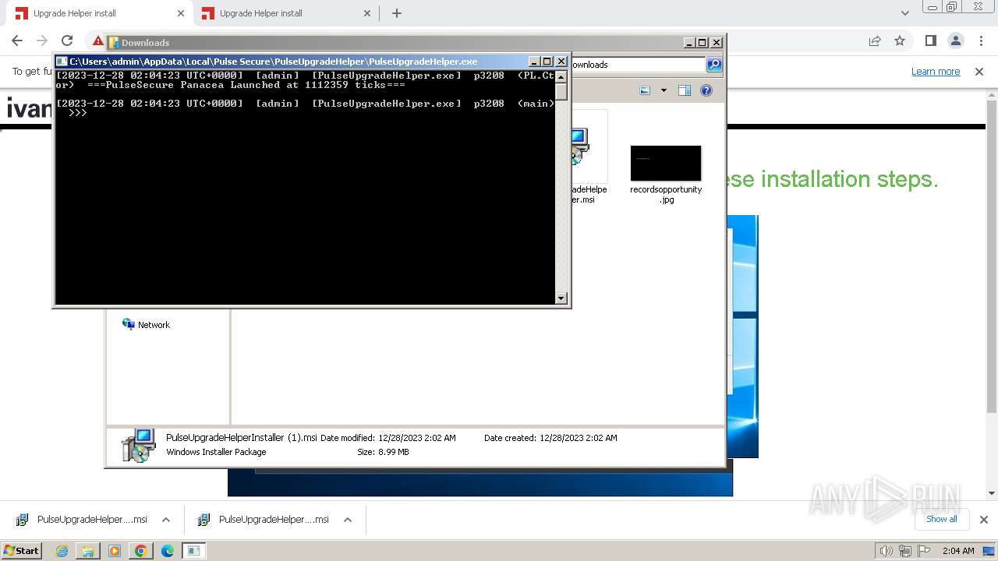Click the console window system menu icon

click(62, 62)
